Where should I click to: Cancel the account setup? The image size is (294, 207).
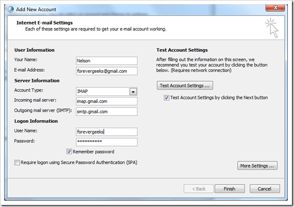pos(265,189)
